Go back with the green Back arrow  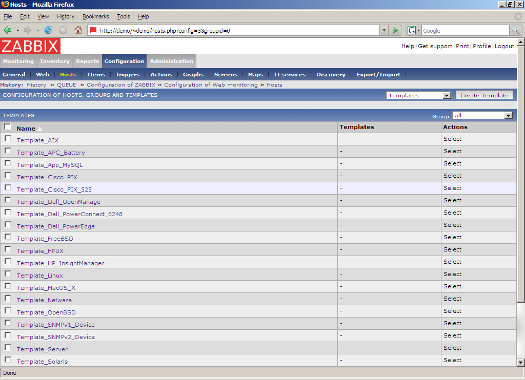7,30
